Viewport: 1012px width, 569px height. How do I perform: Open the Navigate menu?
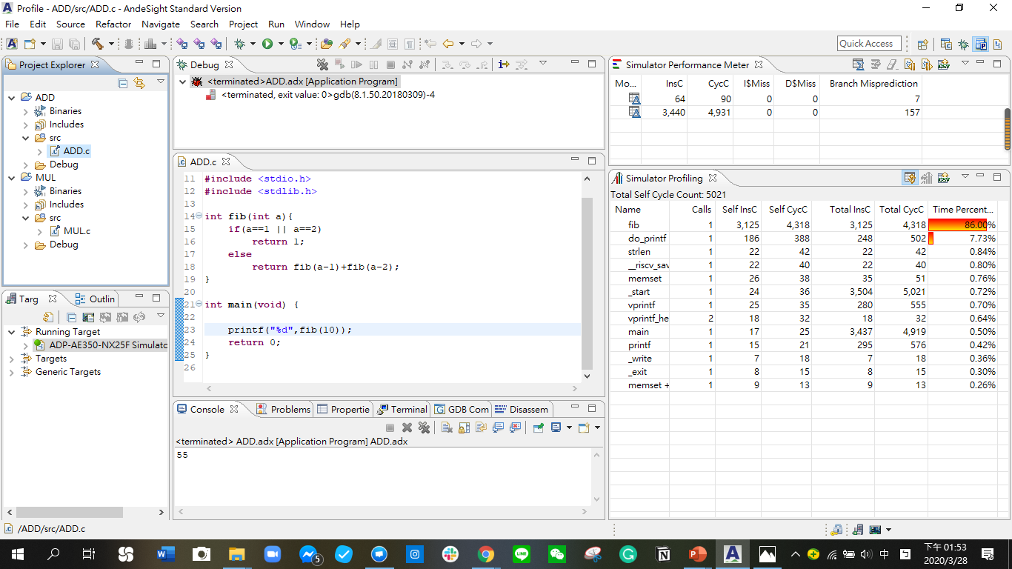161,24
